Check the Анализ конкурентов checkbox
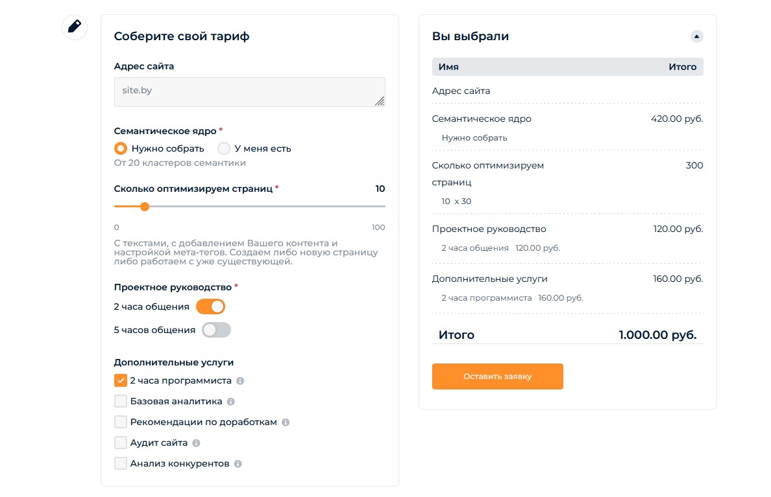The height and width of the screenshot is (497, 771). (x=121, y=463)
